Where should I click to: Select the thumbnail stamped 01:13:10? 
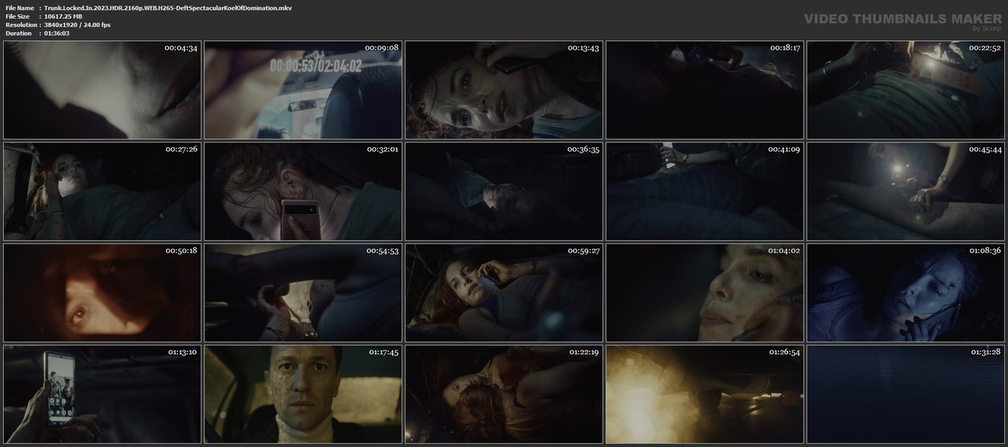(x=102, y=393)
